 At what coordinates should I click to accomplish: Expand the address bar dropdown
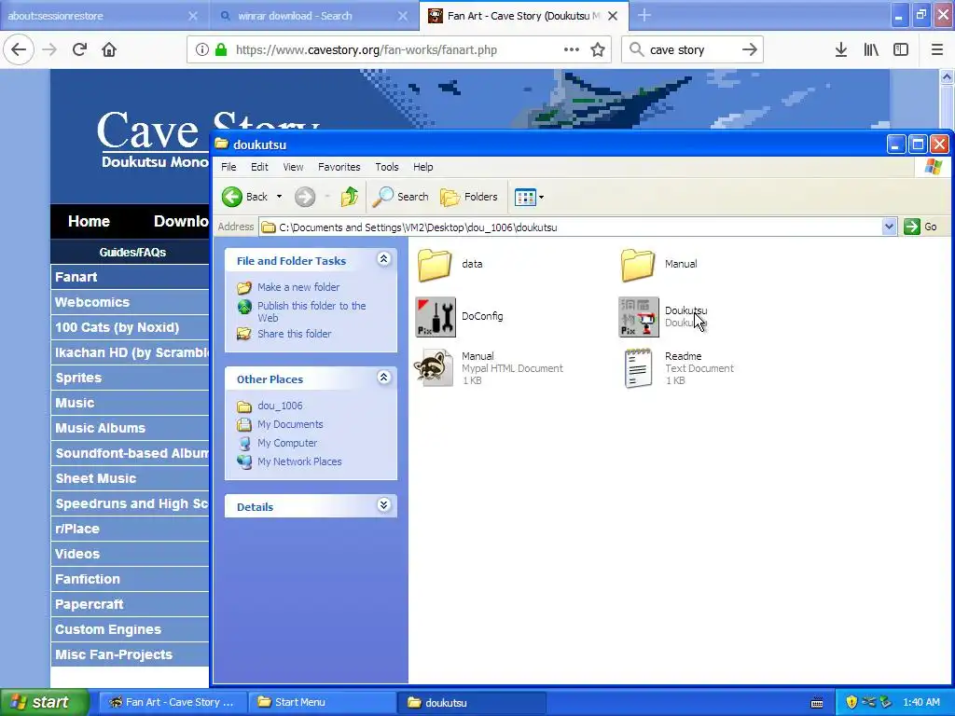click(x=889, y=227)
